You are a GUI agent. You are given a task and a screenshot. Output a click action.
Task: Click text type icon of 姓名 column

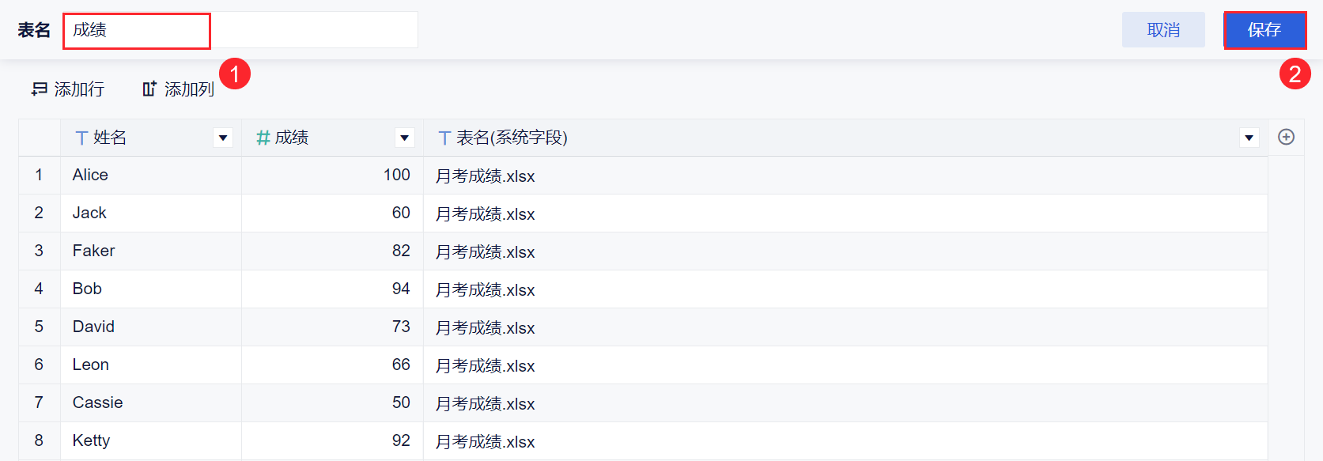tap(81, 138)
